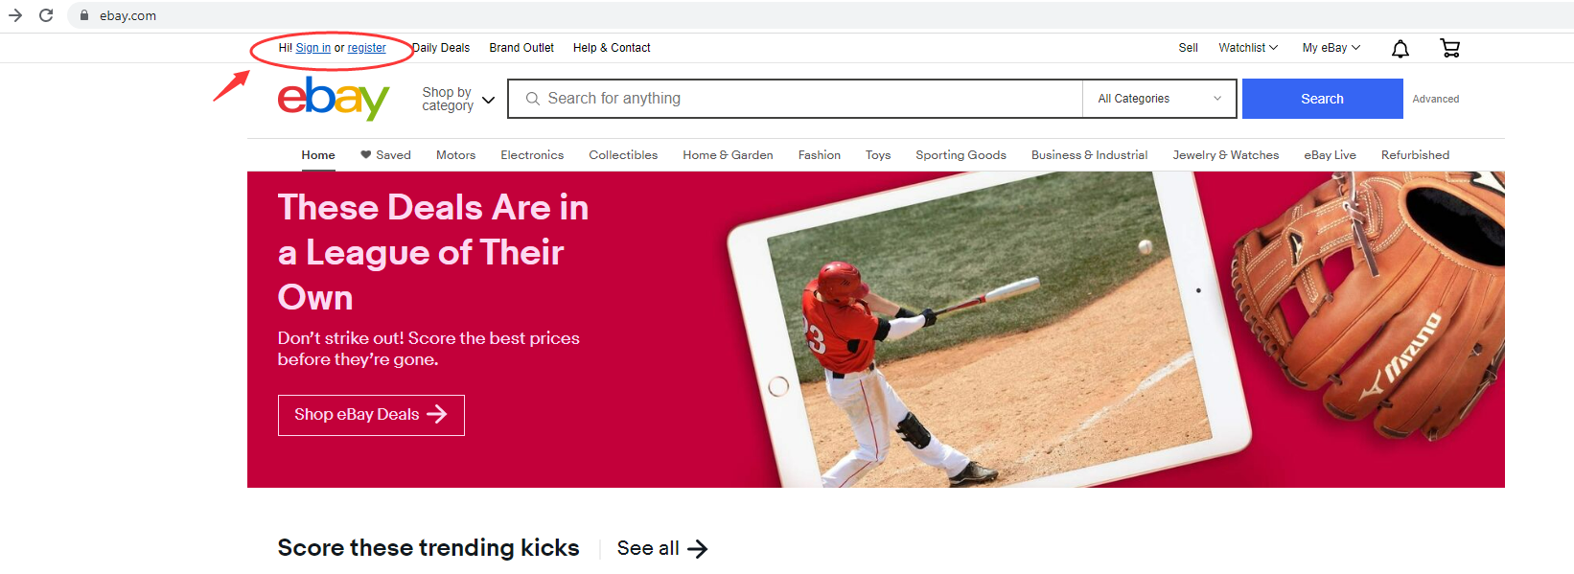Screen dimensions: 1574x574
Task: Open the notifications bell icon
Action: [x=1400, y=49]
